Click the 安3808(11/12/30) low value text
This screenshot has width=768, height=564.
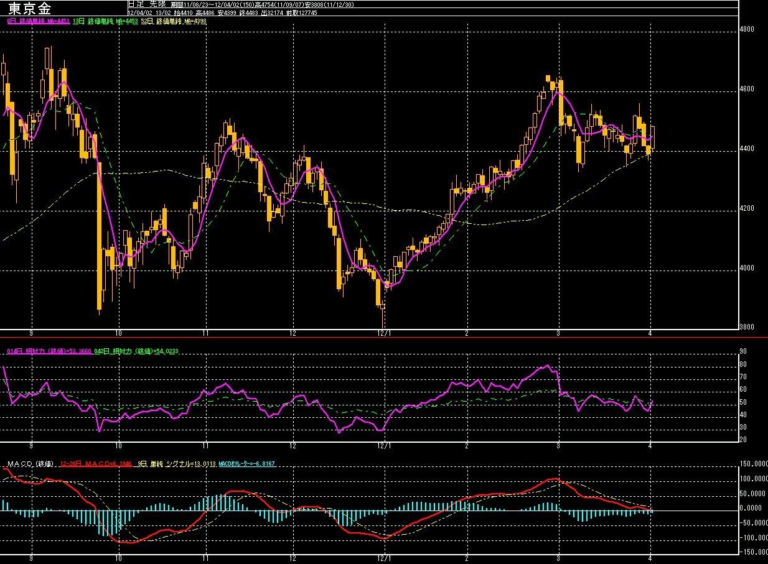click(329, 4)
